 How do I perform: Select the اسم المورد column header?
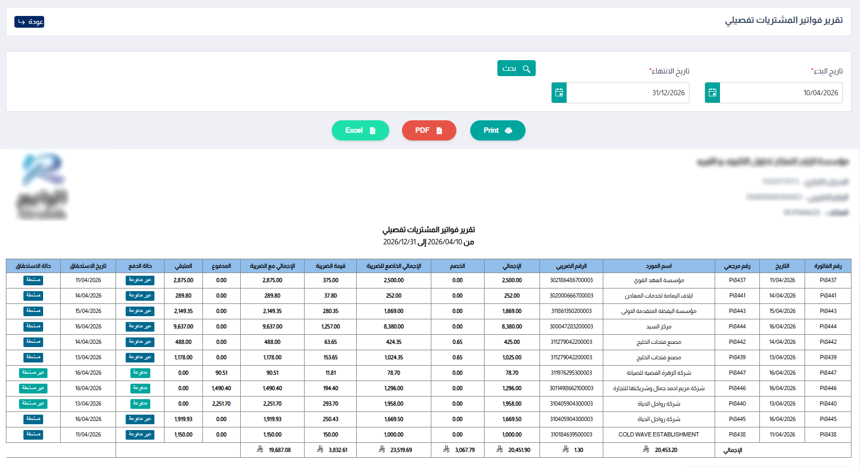pyautogui.click(x=659, y=266)
